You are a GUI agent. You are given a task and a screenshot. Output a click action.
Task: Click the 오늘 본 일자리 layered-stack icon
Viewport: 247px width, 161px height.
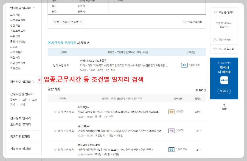pos(216,12)
